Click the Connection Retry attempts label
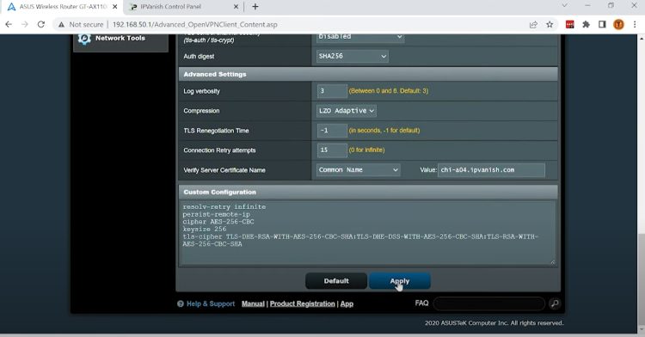The height and width of the screenshot is (337, 645). [219, 150]
